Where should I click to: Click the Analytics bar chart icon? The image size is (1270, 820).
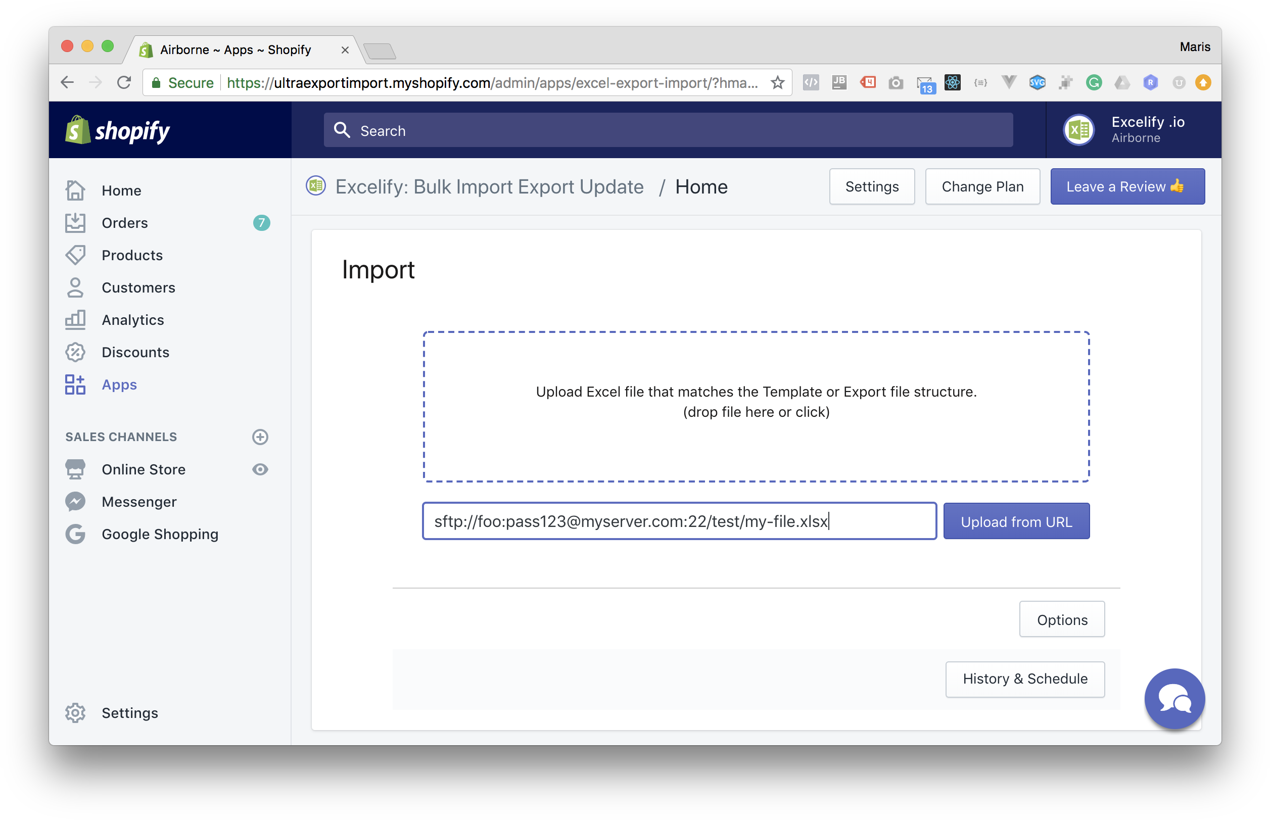tap(75, 319)
